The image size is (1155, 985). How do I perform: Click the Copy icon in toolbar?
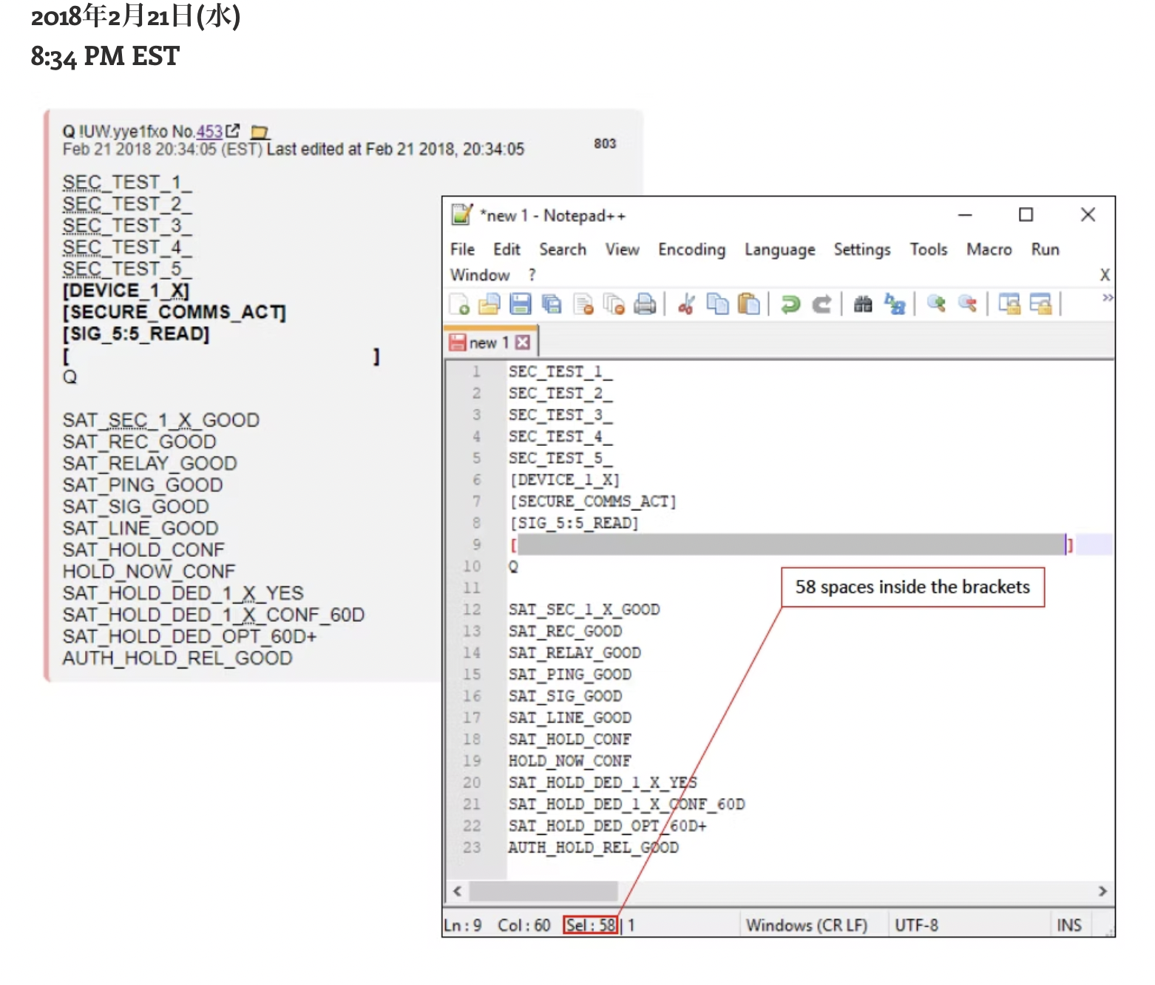tap(717, 304)
